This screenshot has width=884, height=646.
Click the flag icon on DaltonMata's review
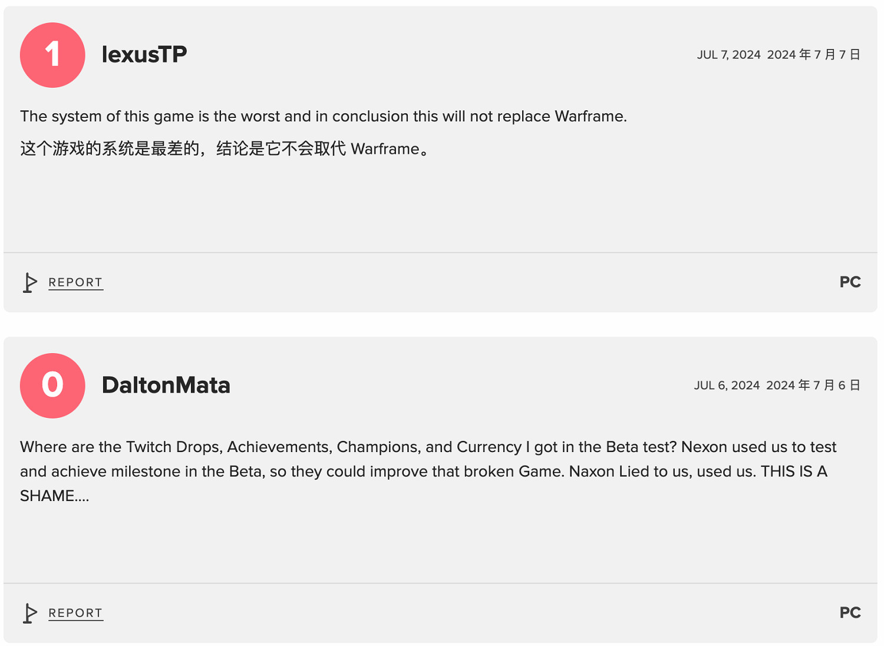click(x=29, y=613)
